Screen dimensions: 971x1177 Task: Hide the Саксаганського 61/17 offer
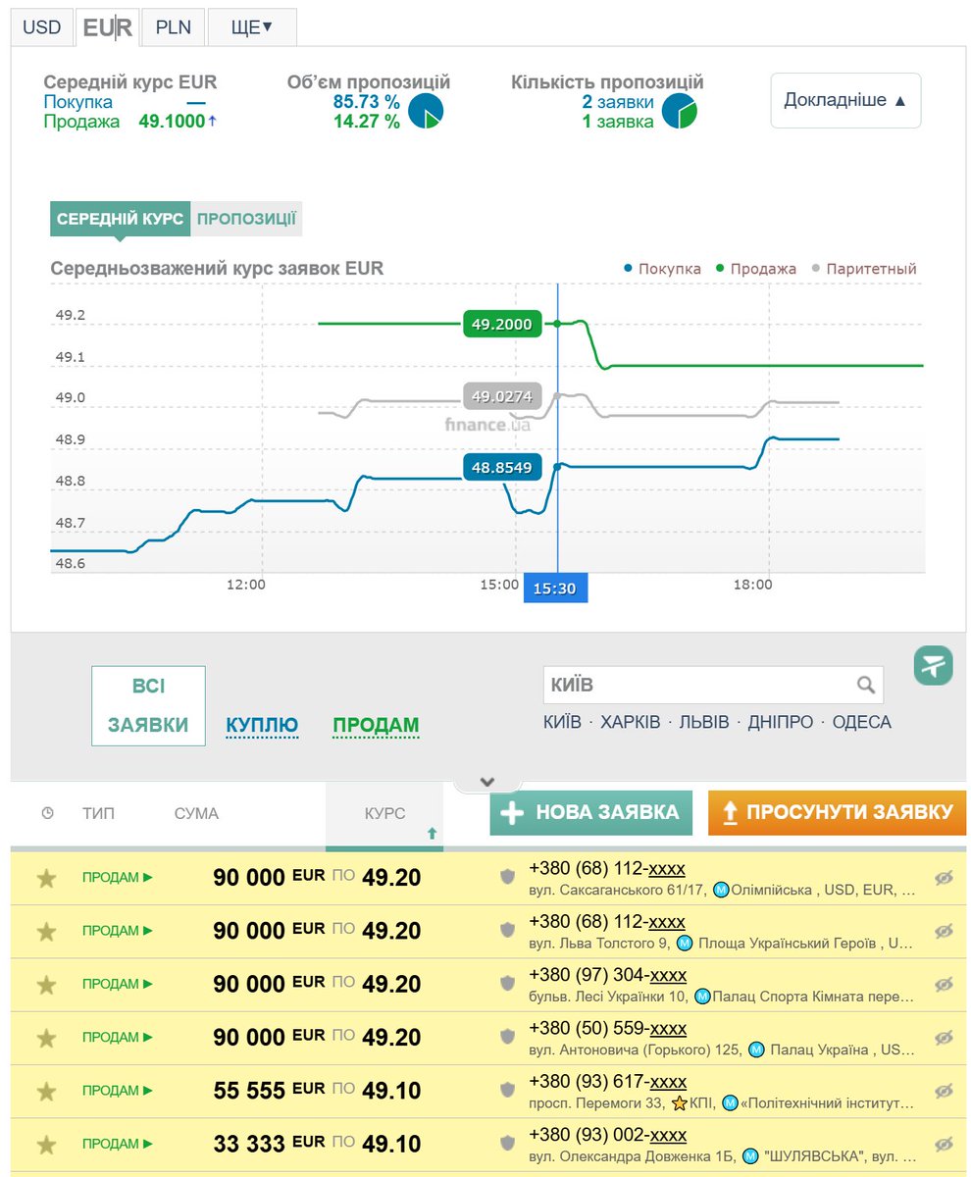(x=944, y=878)
